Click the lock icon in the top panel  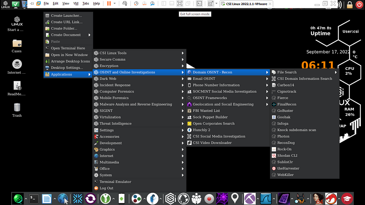[350, 5]
